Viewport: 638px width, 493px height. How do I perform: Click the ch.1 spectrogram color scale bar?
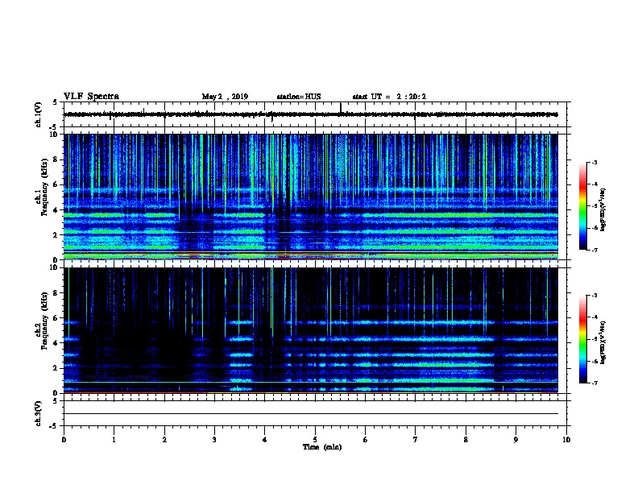point(582,206)
